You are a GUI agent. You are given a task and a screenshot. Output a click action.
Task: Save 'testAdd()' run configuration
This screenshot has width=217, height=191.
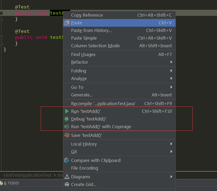pyautogui.click(x=119, y=135)
